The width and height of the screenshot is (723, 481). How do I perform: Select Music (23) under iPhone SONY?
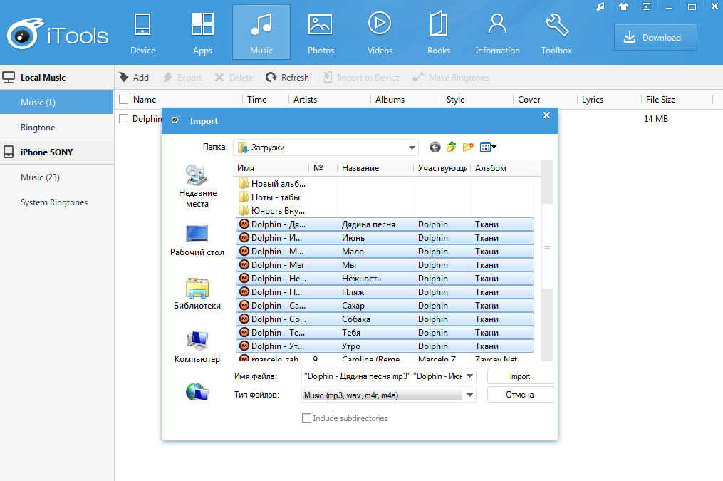(40, 177)
